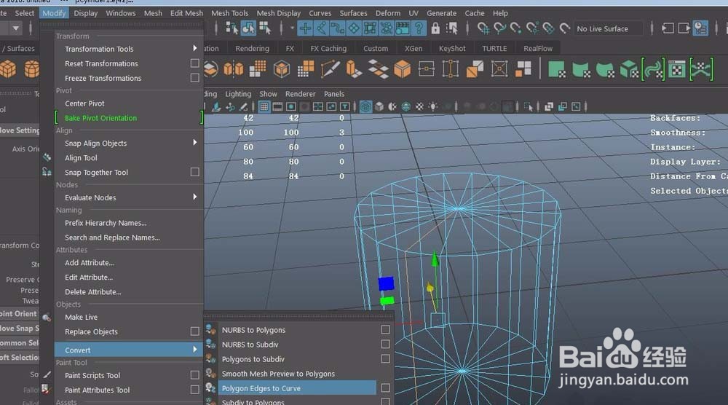Click the viewport grid toggle icon
Viewport: 728px width, 405px height.
coord(264,107)
